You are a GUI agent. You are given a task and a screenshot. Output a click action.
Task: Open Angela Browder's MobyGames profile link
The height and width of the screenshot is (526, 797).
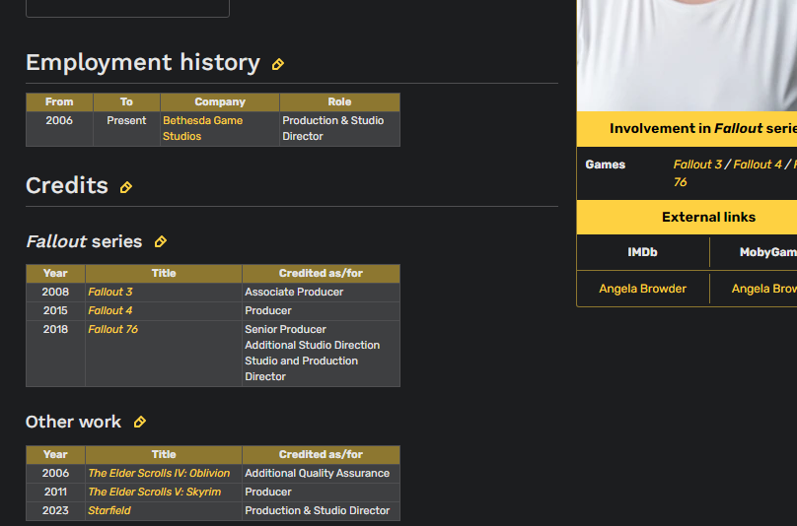point(764,289)
